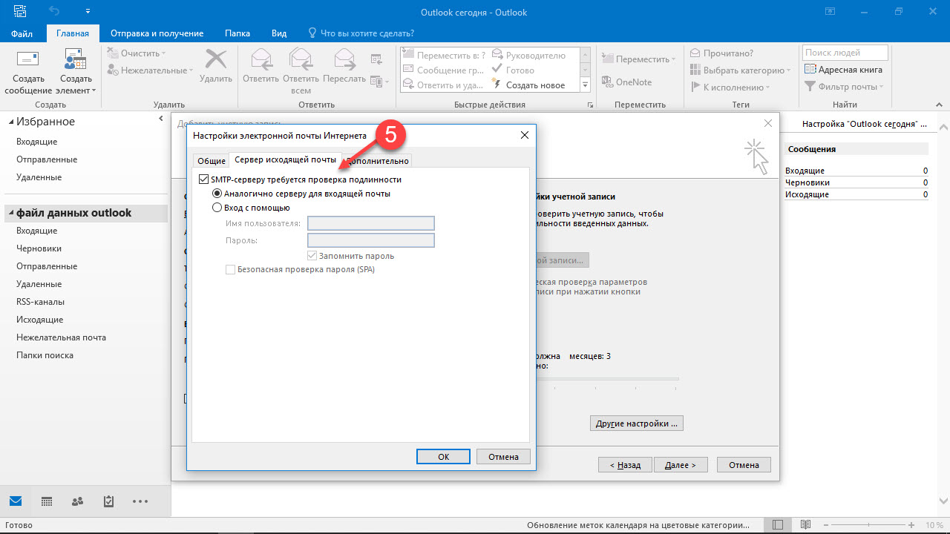Click the send/receive all folders quick access icon
Image resolution: width=950 pixels, height=534 pixels.
click(x=19, y=12)
